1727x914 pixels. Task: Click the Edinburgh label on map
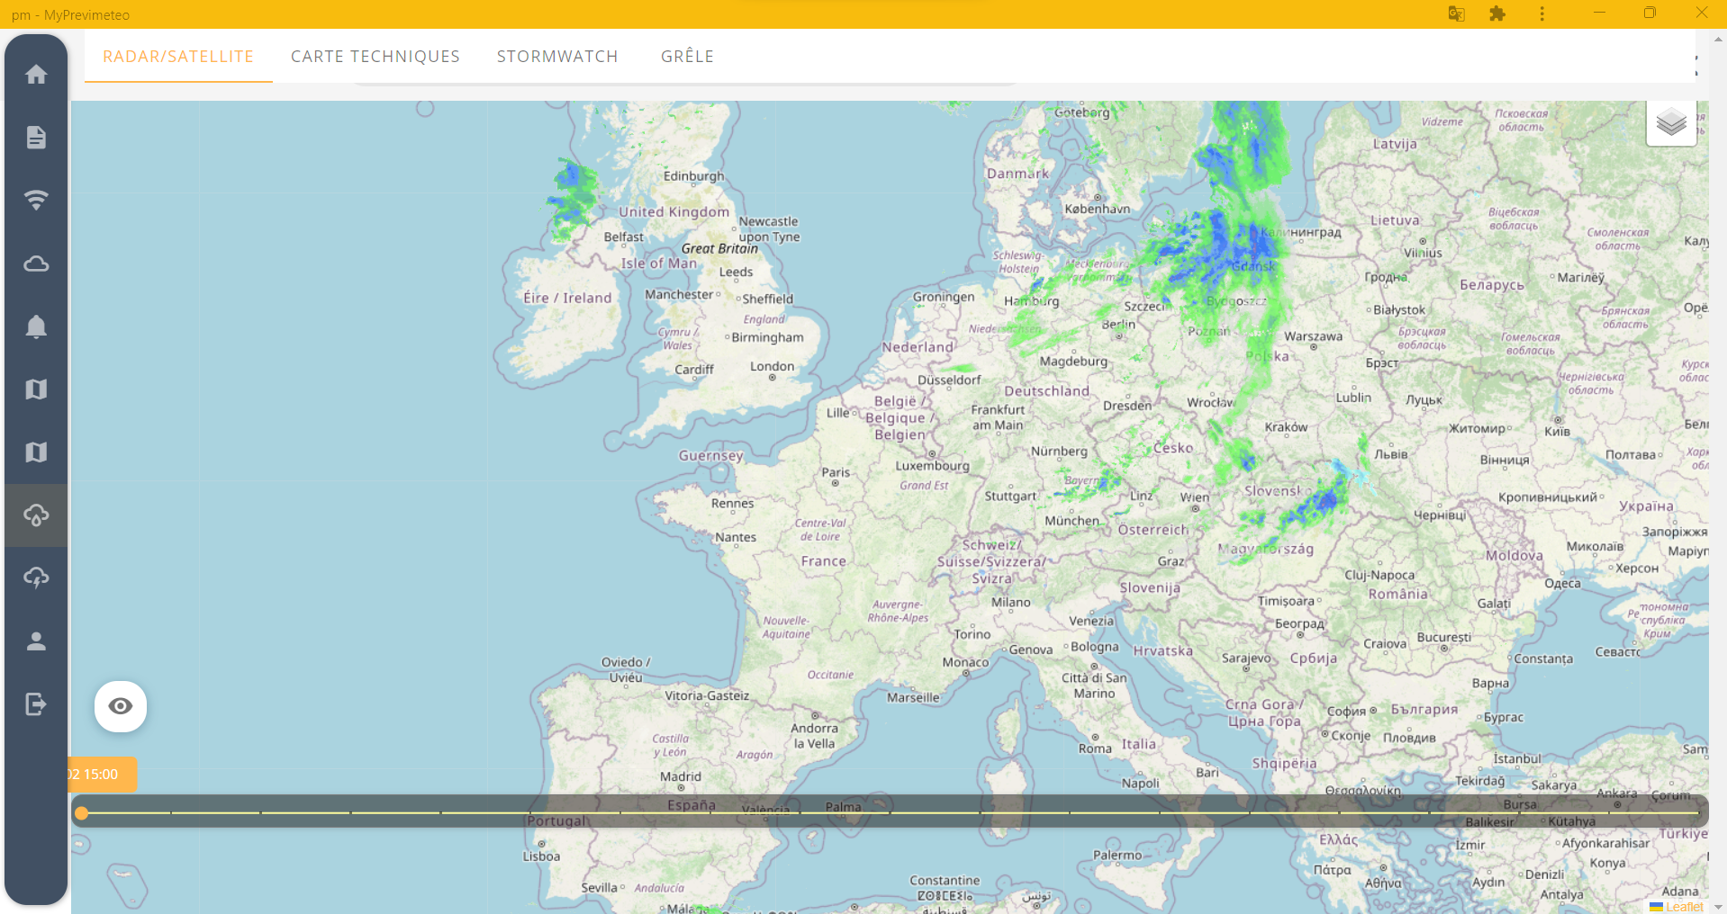coord(693,176)
